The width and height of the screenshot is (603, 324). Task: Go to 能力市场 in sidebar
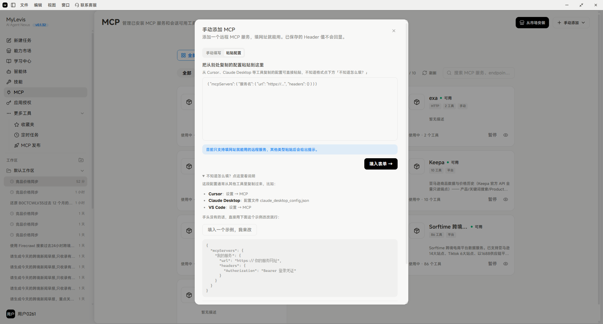click(46, 51)
